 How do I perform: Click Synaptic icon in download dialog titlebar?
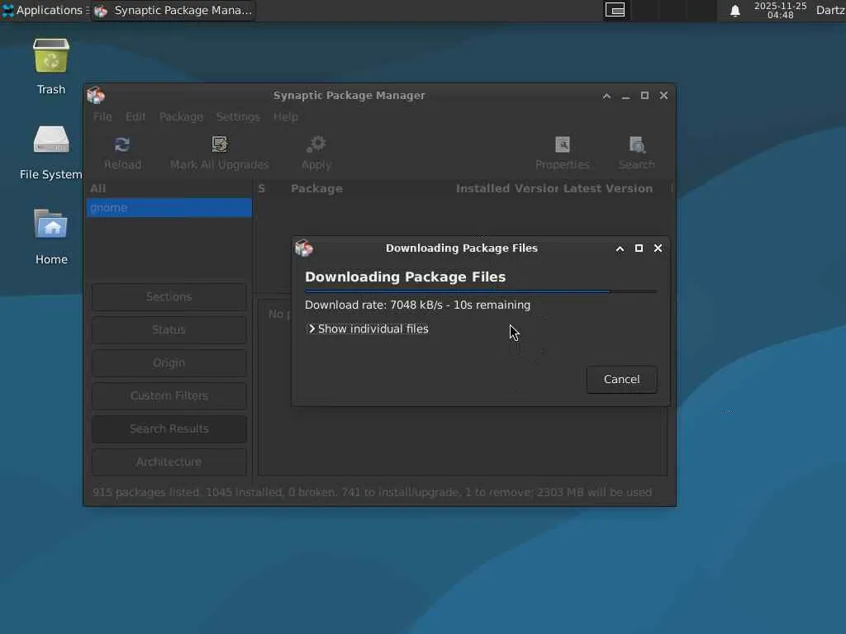pyautogui.click(x=304, y=248)
